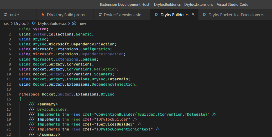Click 'DryIocBuilder.' comment on line 17
Viewport: 272px width, 137px height.
click(53, 109)
